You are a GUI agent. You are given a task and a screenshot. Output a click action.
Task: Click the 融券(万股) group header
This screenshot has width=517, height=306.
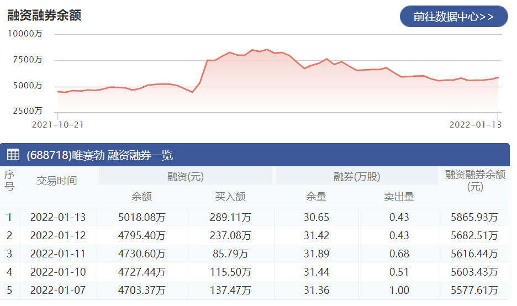tap(357, 177)
